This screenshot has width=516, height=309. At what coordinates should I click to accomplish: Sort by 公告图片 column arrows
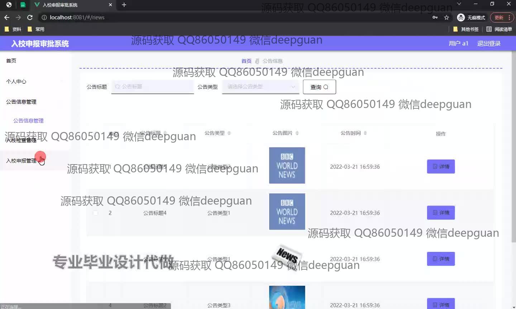(297, 133)
